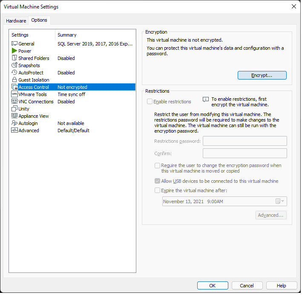Click the restrictions info bubble icon
The height and width of the screenshot is (295, 302).
point(206,100)
